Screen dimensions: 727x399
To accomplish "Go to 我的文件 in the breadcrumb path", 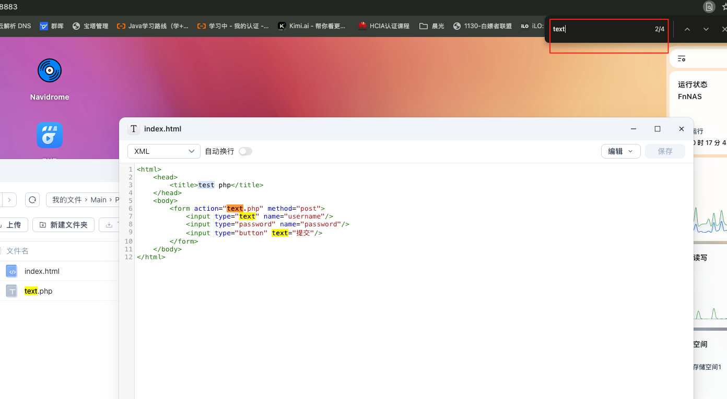I will tap(67, 200).
